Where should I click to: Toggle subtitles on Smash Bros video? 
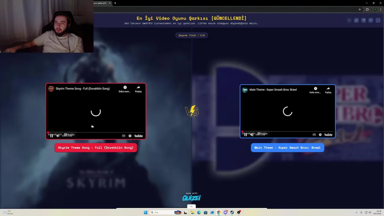(314, 135)
